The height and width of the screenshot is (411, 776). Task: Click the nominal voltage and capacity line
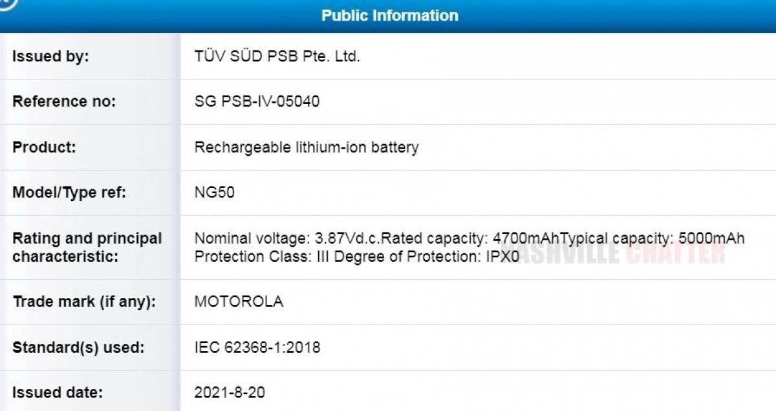click(x=469, y=238)
